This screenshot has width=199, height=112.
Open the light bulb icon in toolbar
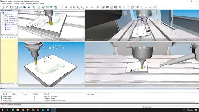[x=120, y=7]
